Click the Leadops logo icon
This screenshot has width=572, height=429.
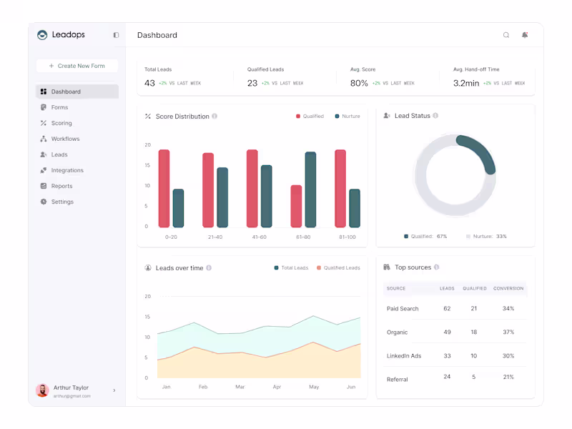pyautogui.click(x=42, y=35)
